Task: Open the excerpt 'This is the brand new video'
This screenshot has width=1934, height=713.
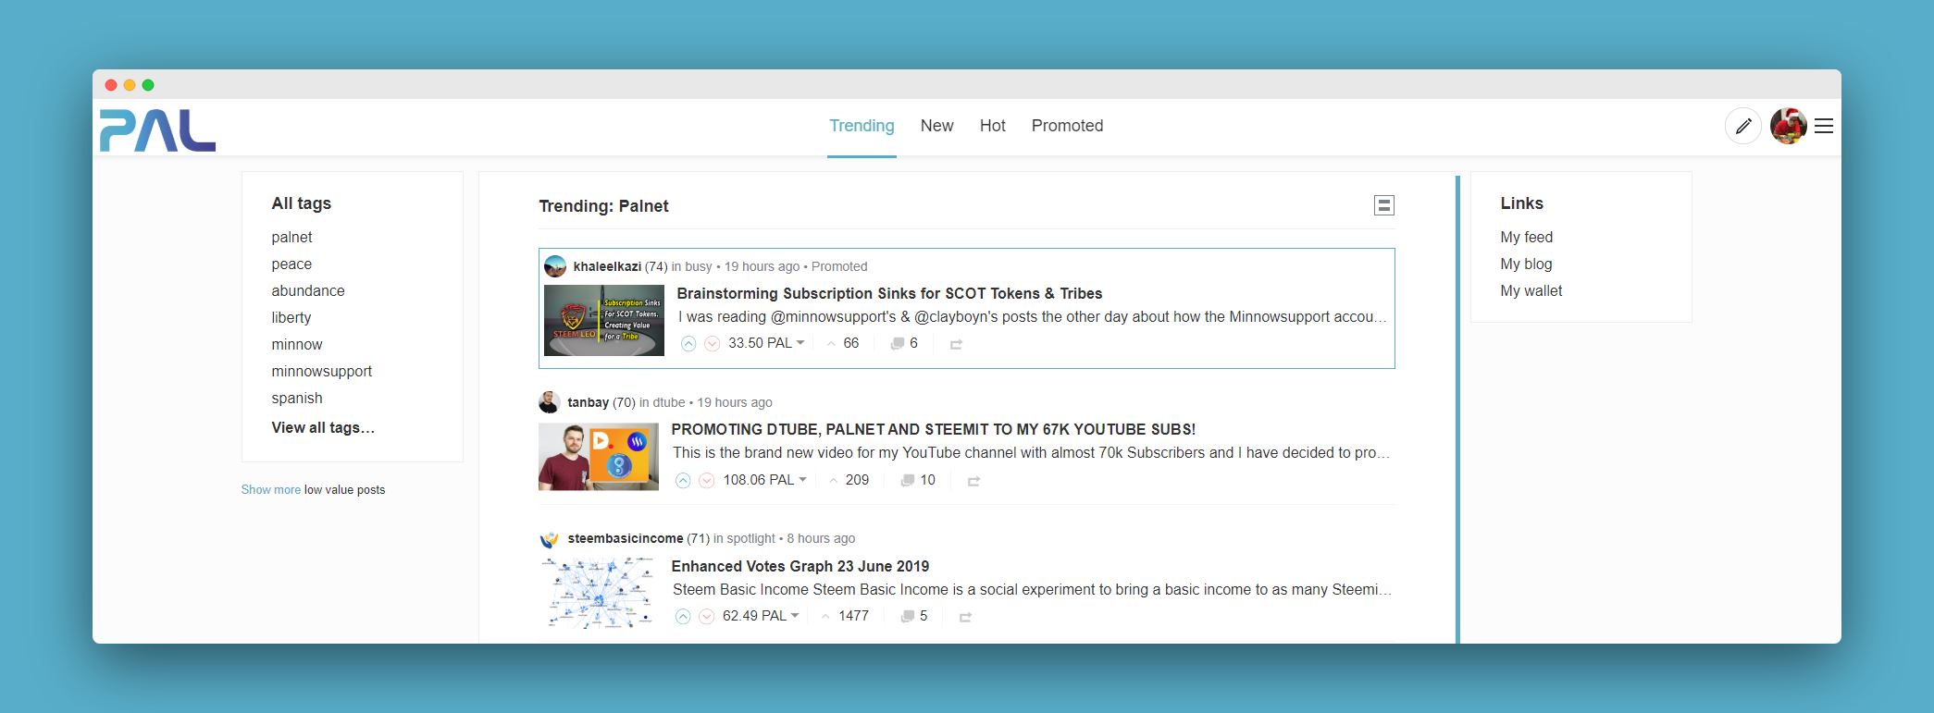Action: [1031, 453]
